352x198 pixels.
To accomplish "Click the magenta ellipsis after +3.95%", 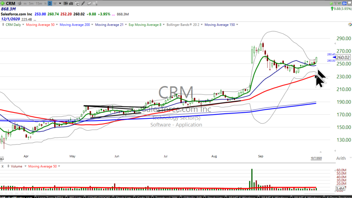I will (x=113, y=14).
